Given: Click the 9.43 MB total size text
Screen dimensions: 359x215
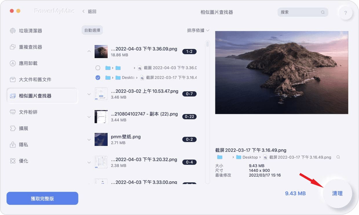Looking at the screenshot, I should [x=295, y=194].
